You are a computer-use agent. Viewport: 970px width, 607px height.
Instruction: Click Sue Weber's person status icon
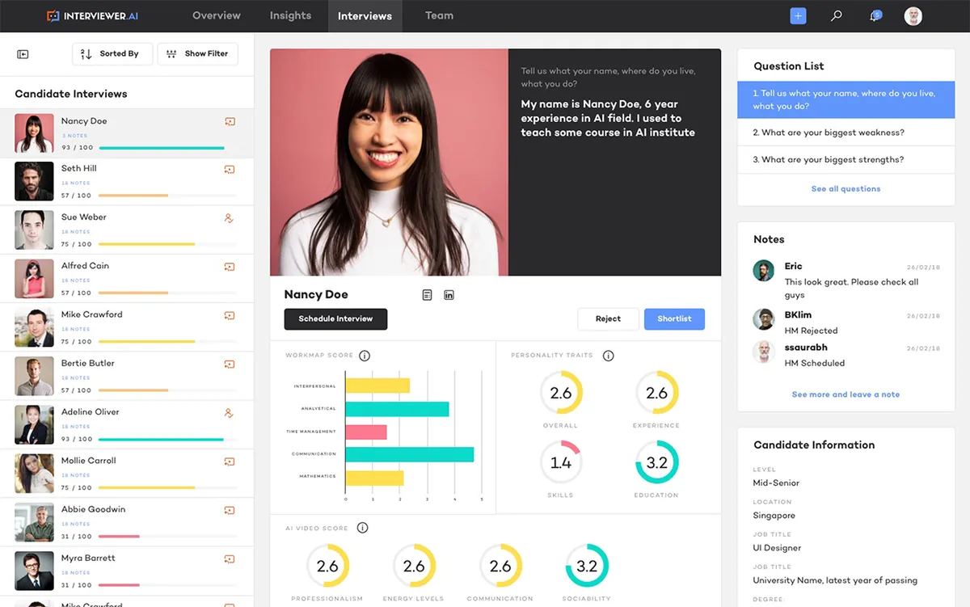(x=230, y=218)
